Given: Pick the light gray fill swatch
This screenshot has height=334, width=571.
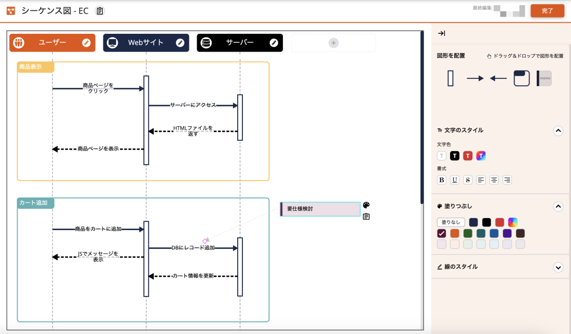Looking at the screenshot, I should (520, 244).
